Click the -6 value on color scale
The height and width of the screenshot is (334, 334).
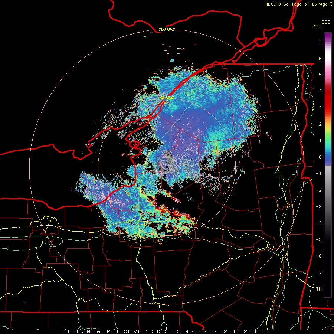[319, 256]
